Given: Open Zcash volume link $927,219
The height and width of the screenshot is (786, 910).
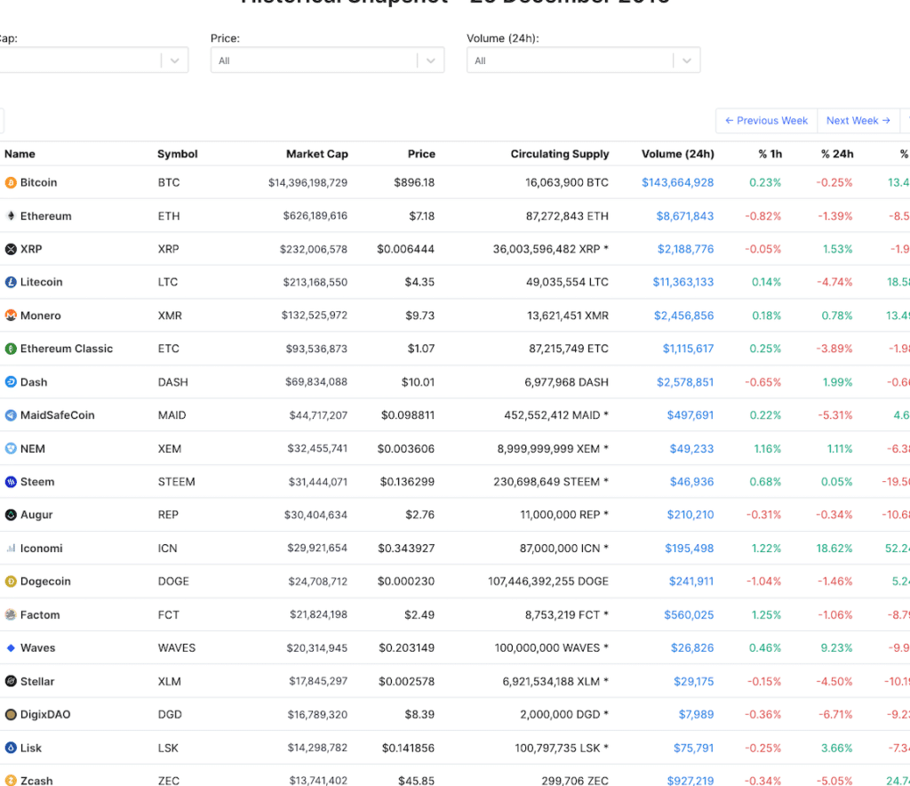Looking at the screenshot, I should (x=690, y=781).
